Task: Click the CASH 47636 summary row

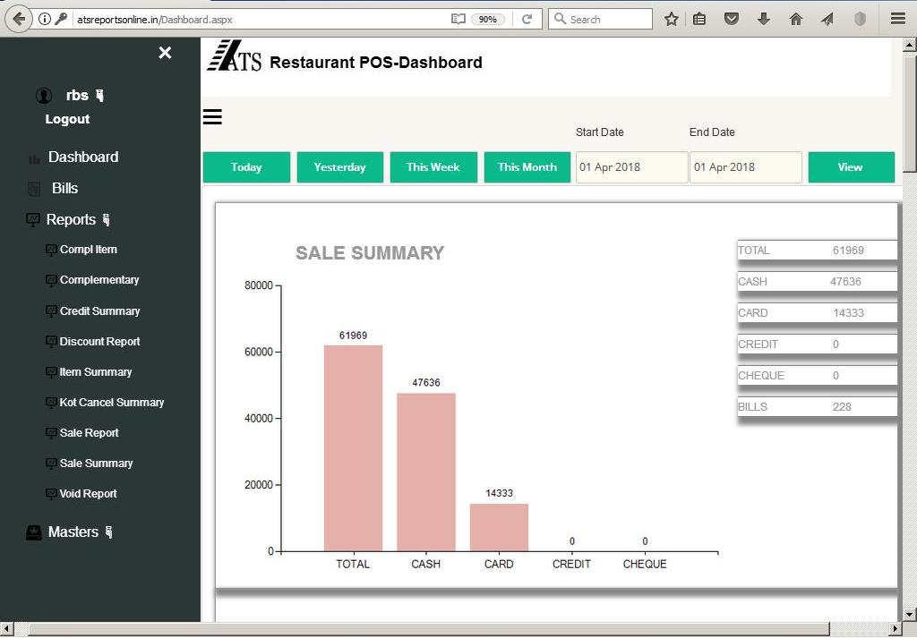Action: pyautogui.click(x=817, y=282)
